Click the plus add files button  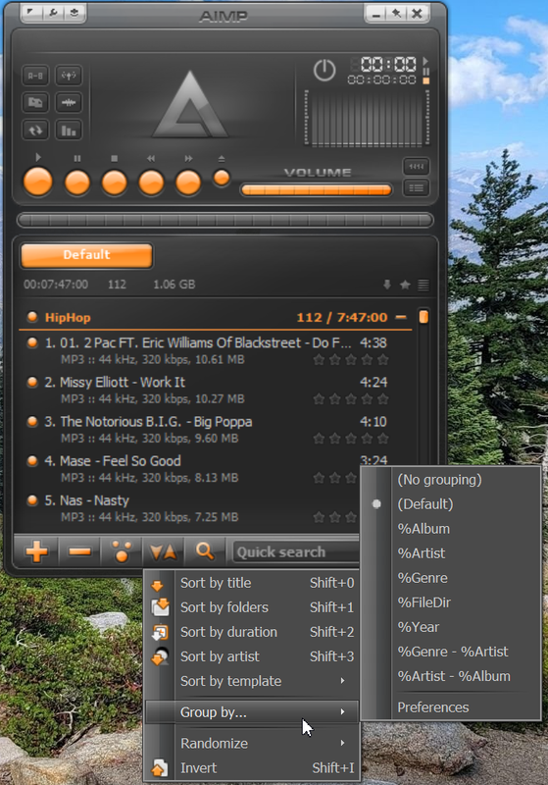click(36, 551)
